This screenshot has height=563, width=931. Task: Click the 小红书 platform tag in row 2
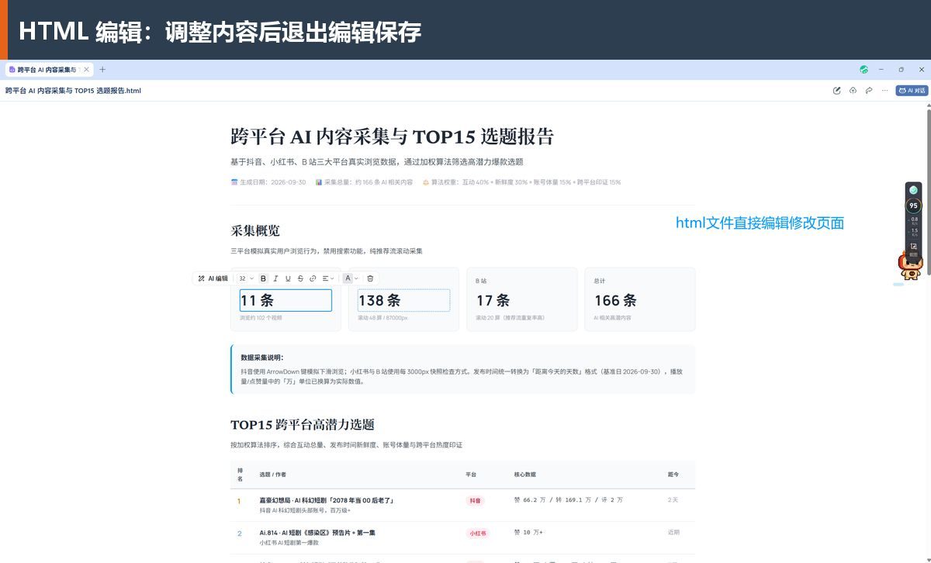(477, 534)
